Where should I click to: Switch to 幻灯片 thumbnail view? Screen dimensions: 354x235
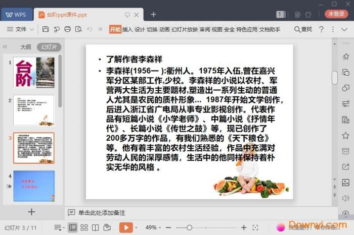pos(49,47)
